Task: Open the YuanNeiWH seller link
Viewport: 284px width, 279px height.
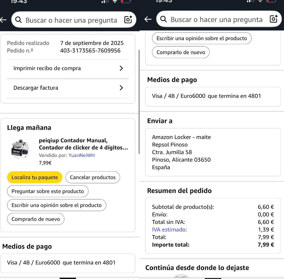Action: point(82,155)
